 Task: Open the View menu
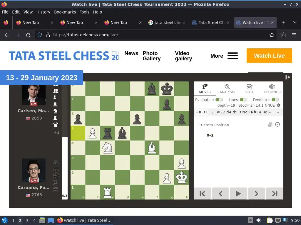pyautogui.click(x=28, y=12)
